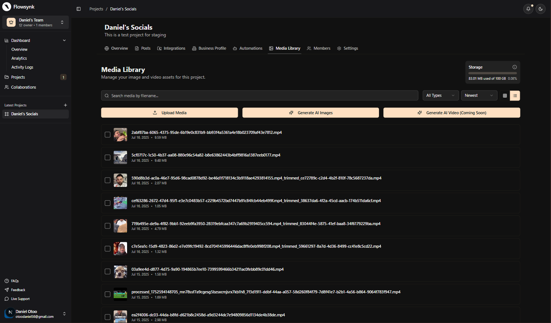Switch to list view layout

point(515,96)
